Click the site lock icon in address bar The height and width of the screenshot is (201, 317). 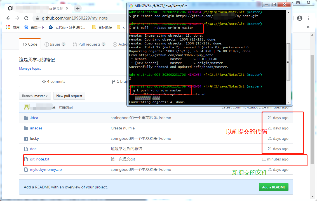pyautogui.click(x=37, y=18)
